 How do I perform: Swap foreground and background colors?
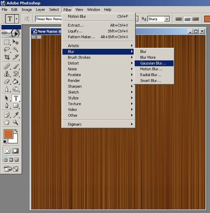[16, 131]
